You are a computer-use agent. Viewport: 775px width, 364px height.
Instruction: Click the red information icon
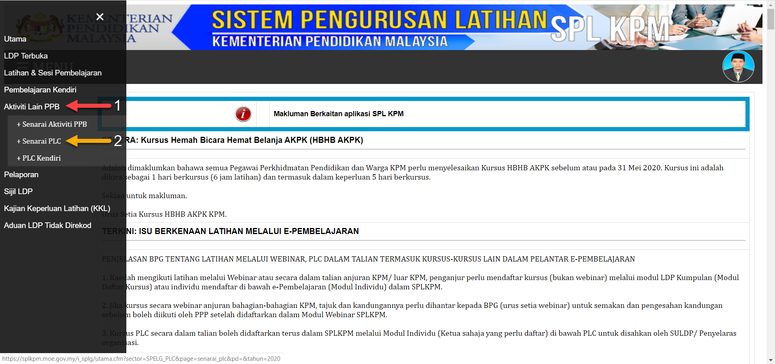[x=243, y=114]
